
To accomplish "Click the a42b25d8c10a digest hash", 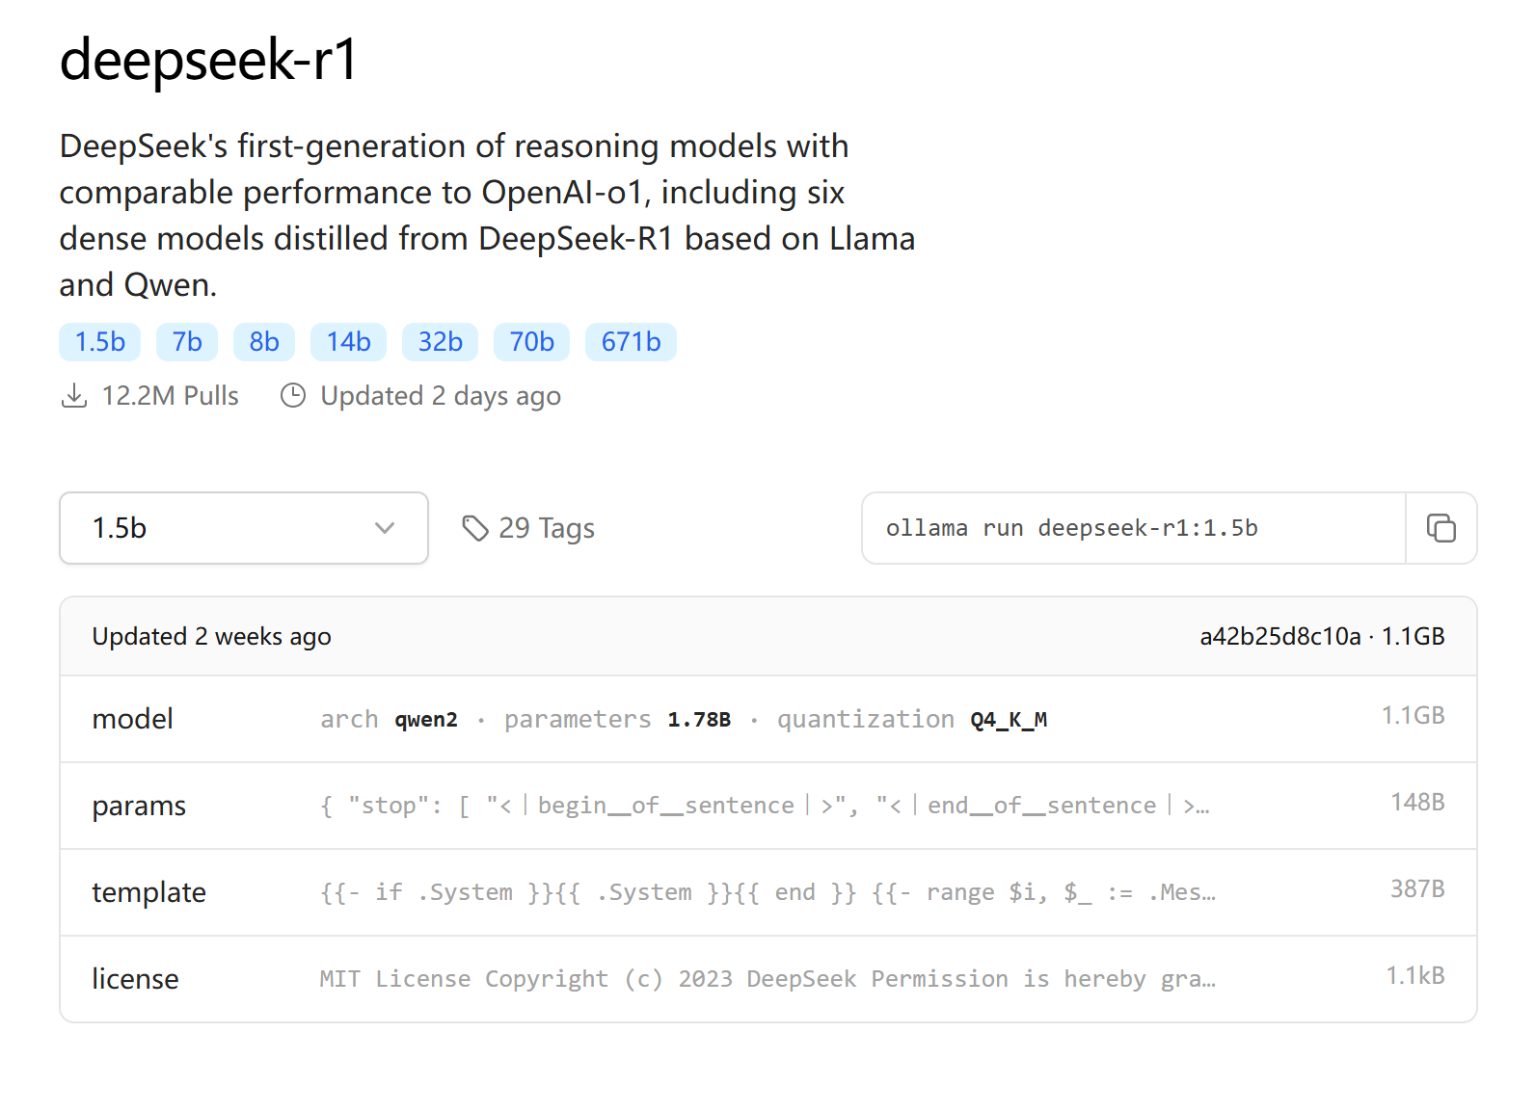I will click(x=1280, y=637).
